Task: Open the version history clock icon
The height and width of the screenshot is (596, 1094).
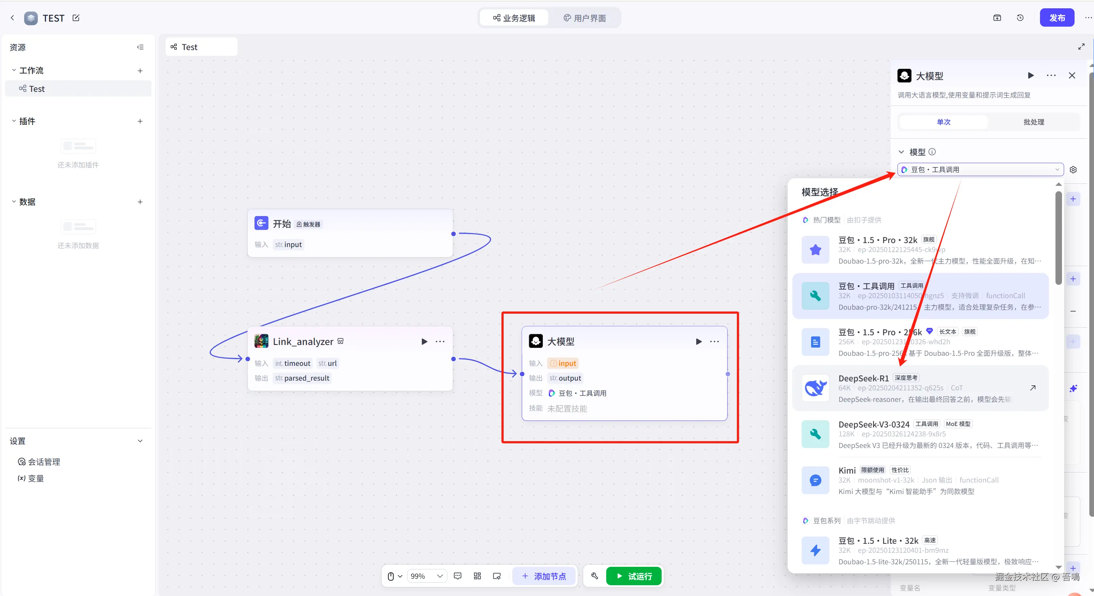Action: point(1020,18)
